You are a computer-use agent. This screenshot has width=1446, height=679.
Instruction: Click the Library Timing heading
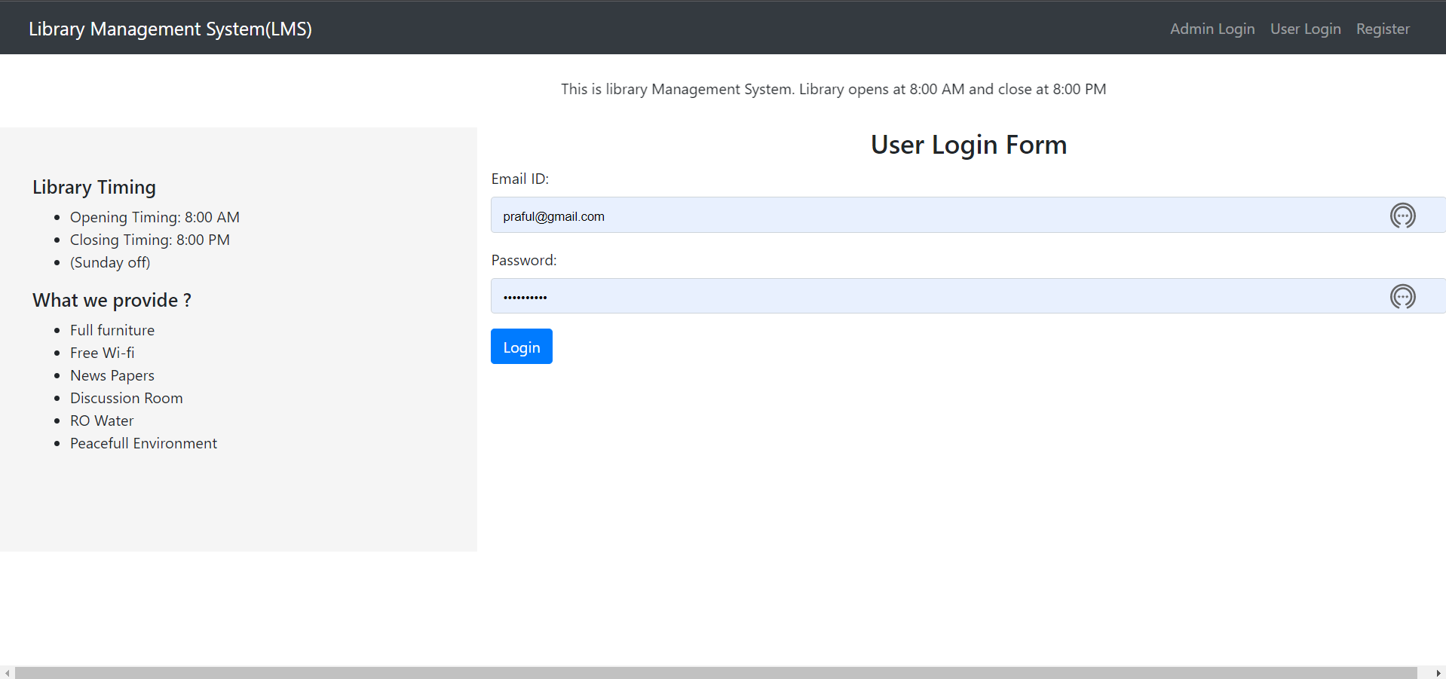coord(93,187)
